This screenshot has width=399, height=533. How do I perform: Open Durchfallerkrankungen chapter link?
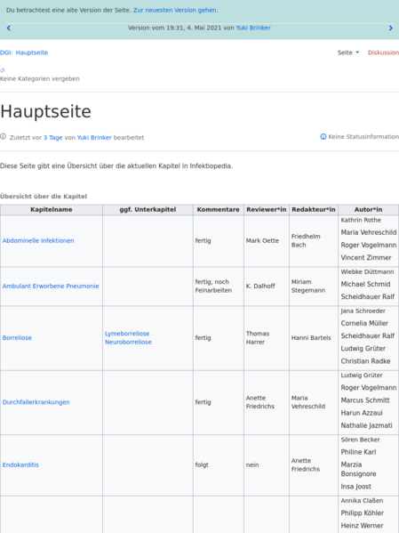(36, 402)
